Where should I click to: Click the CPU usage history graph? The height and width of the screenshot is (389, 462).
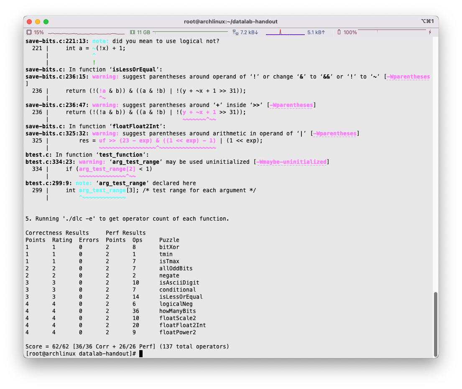(x=86, y=33)
